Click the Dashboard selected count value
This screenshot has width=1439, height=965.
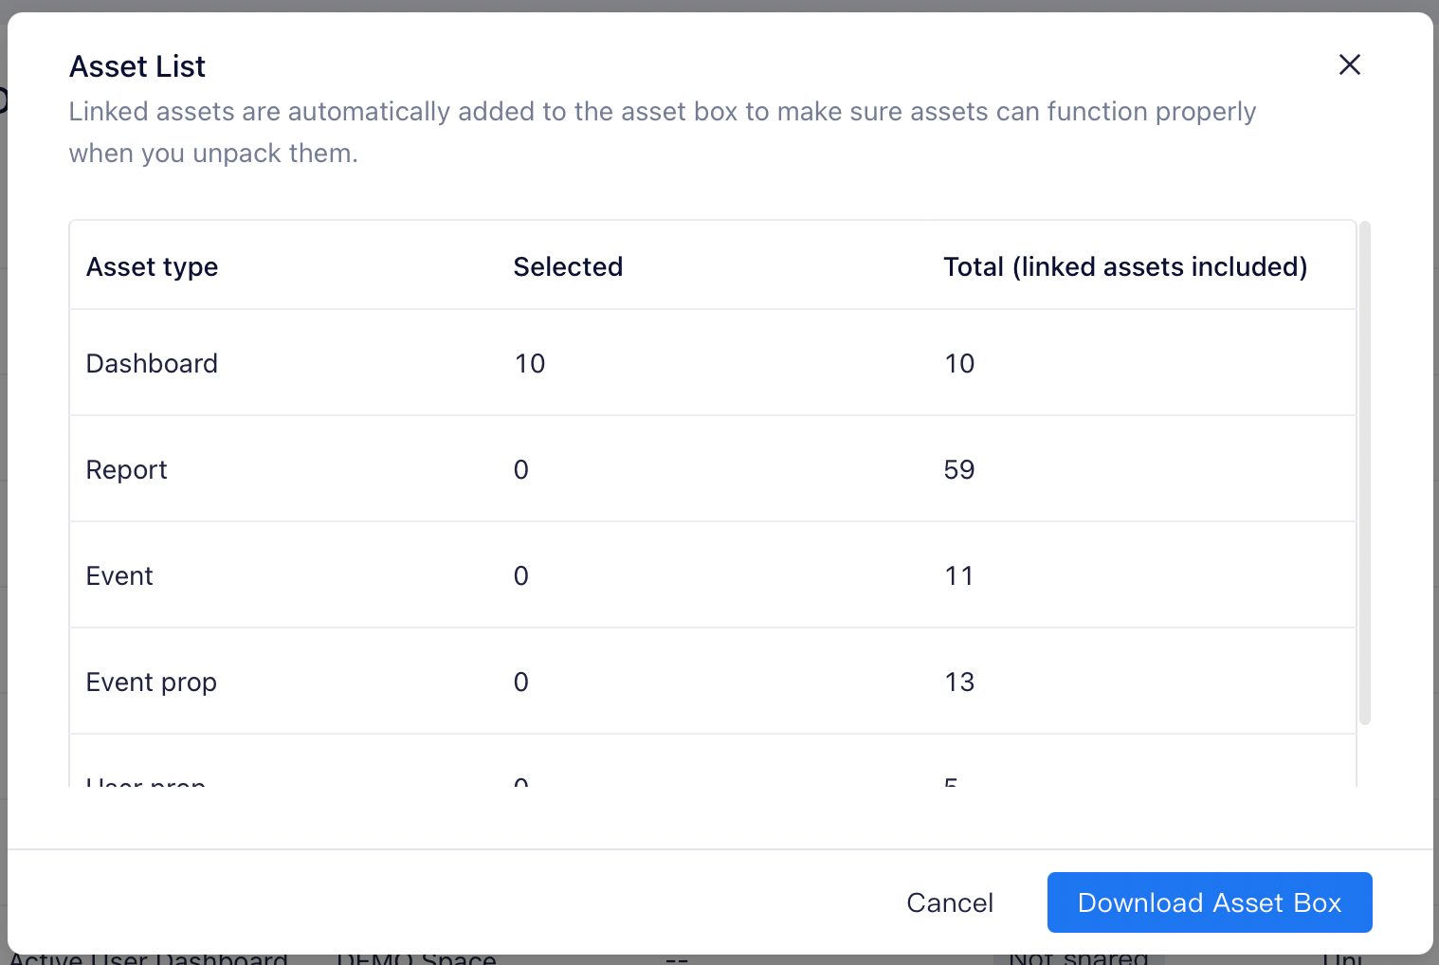tap(530, 364)
